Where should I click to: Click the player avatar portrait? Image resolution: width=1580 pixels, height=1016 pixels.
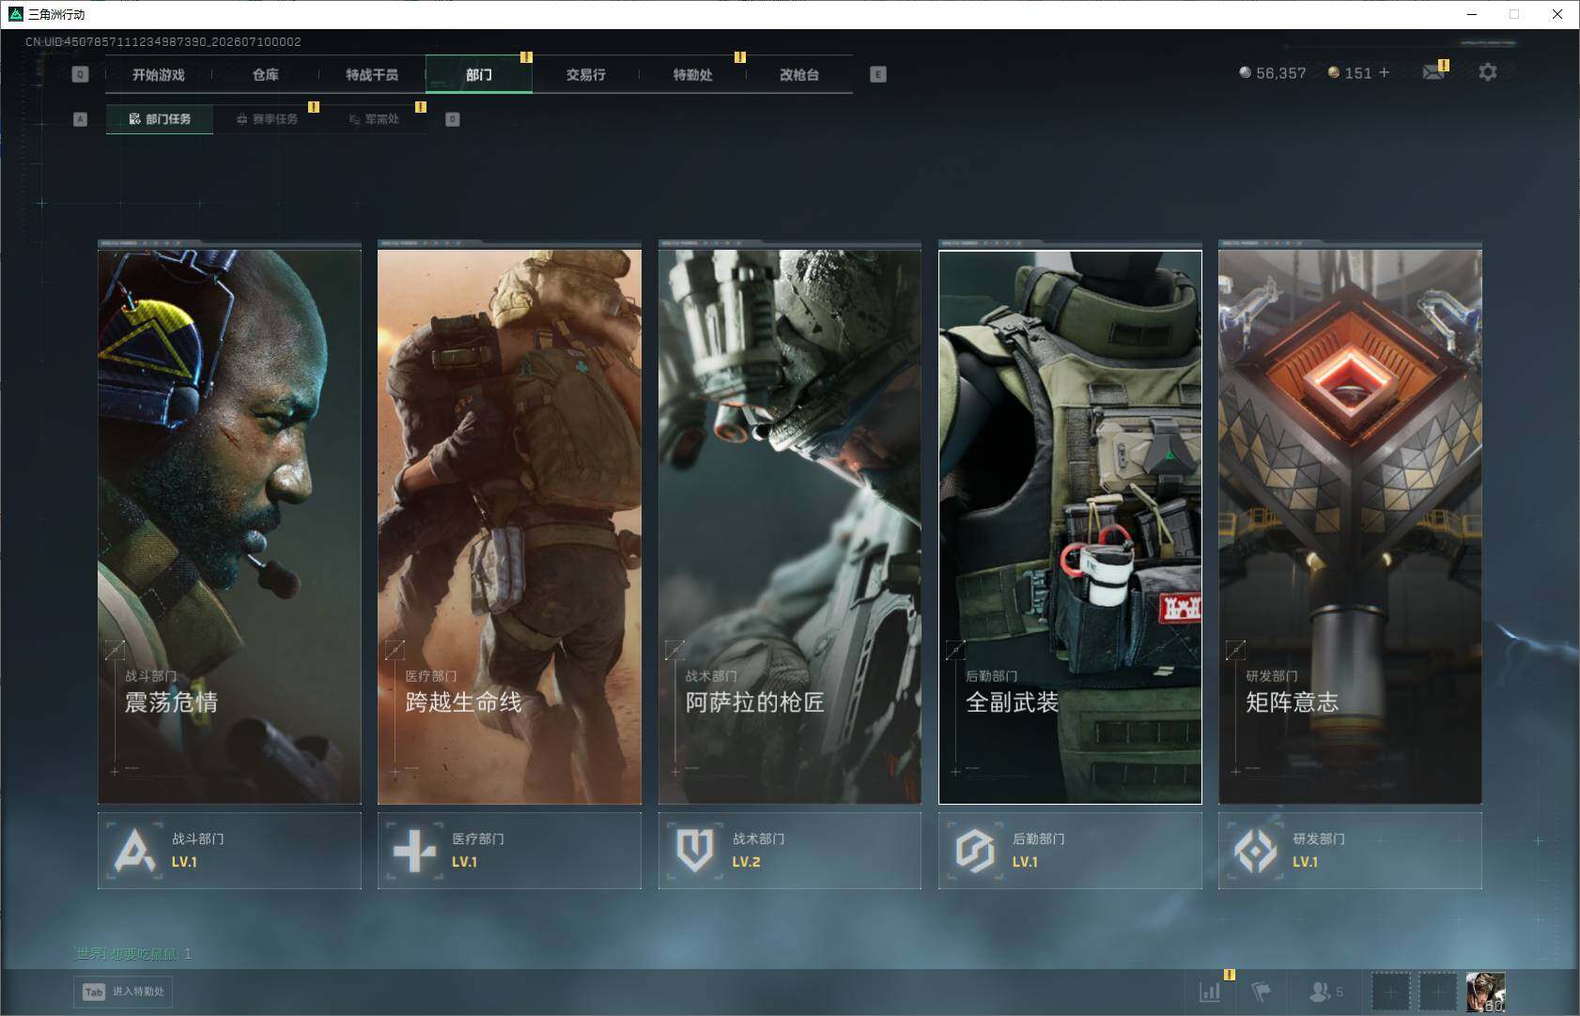[x=1485, y=992]
